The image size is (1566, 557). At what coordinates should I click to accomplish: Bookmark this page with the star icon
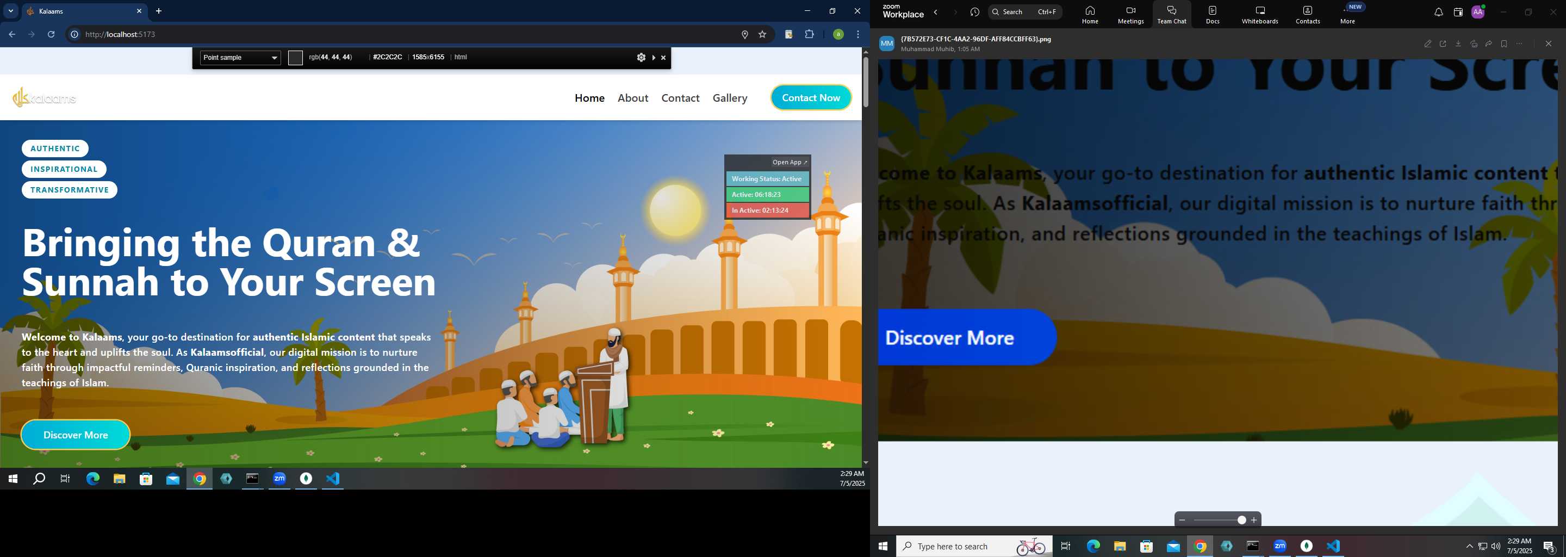click(762, 35)
